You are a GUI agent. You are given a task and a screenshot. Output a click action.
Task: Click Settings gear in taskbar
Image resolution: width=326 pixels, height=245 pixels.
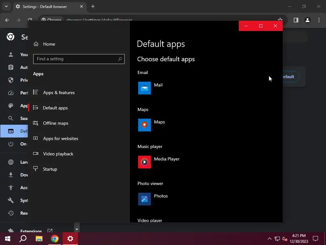point(70,239)
